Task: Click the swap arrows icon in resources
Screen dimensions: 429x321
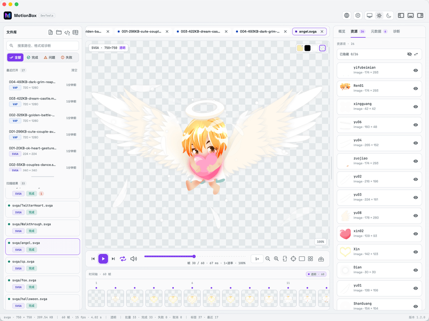Action: [416, 54]
